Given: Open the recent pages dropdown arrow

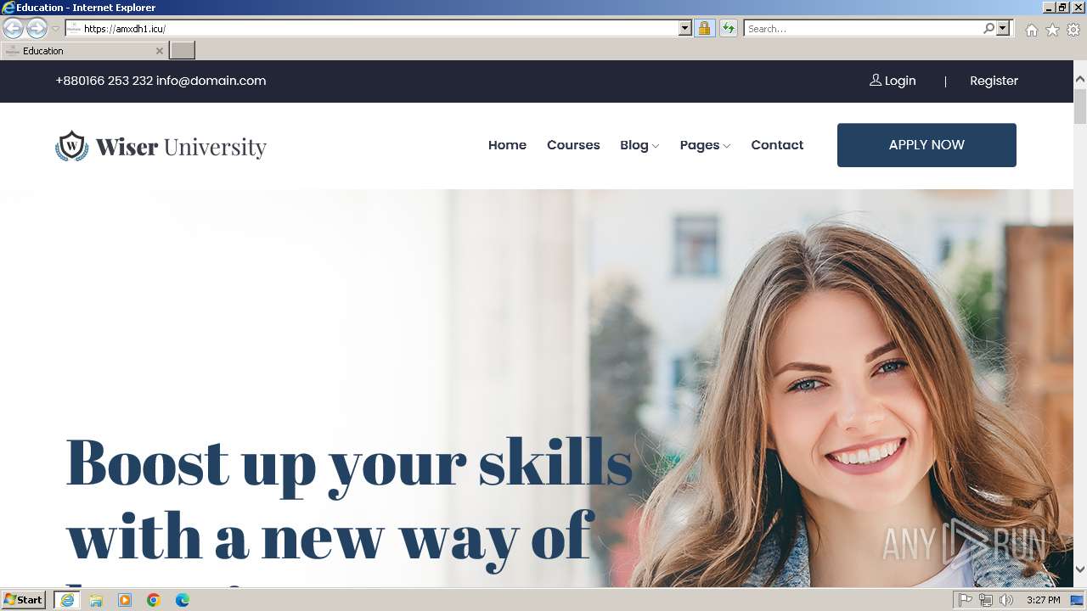Looking at the screenshot, I should click(56, 29).
